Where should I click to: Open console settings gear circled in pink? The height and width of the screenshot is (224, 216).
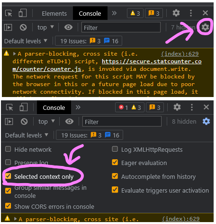point(205,27)
